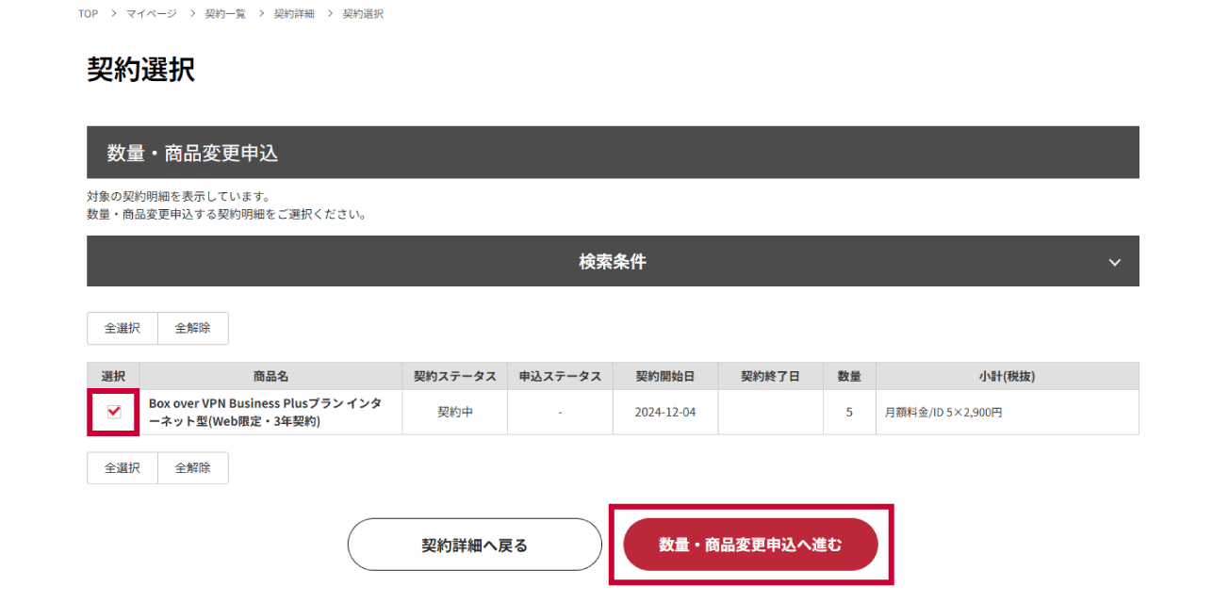Click the 全解除 button above the table
Viewport: 1229px width, 603px height.
193,329
